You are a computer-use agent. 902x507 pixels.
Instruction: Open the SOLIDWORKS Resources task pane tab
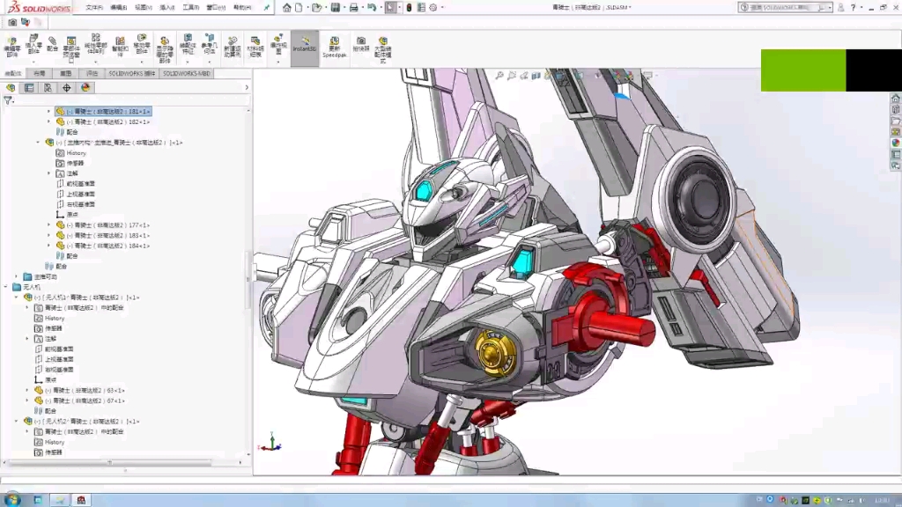[x=896, y=99]
